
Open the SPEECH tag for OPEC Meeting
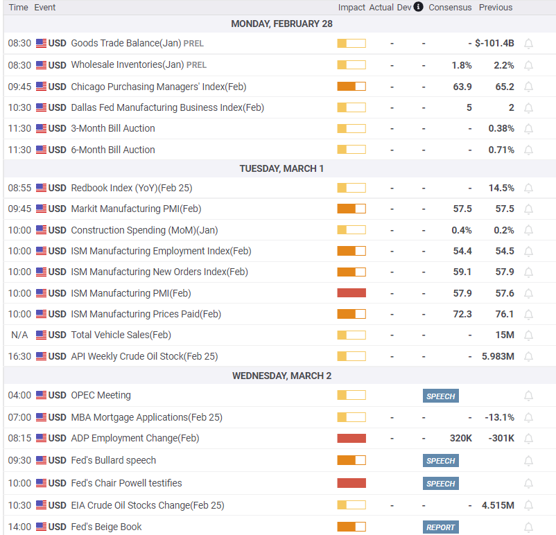pyautogui.click(x=440, y=396)
